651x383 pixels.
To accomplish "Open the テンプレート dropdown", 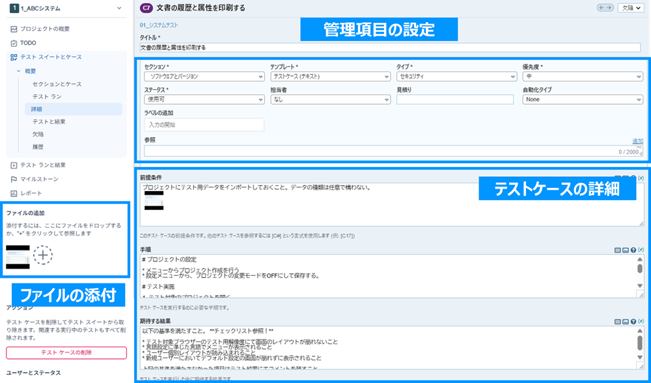I will tap(331, 76).
